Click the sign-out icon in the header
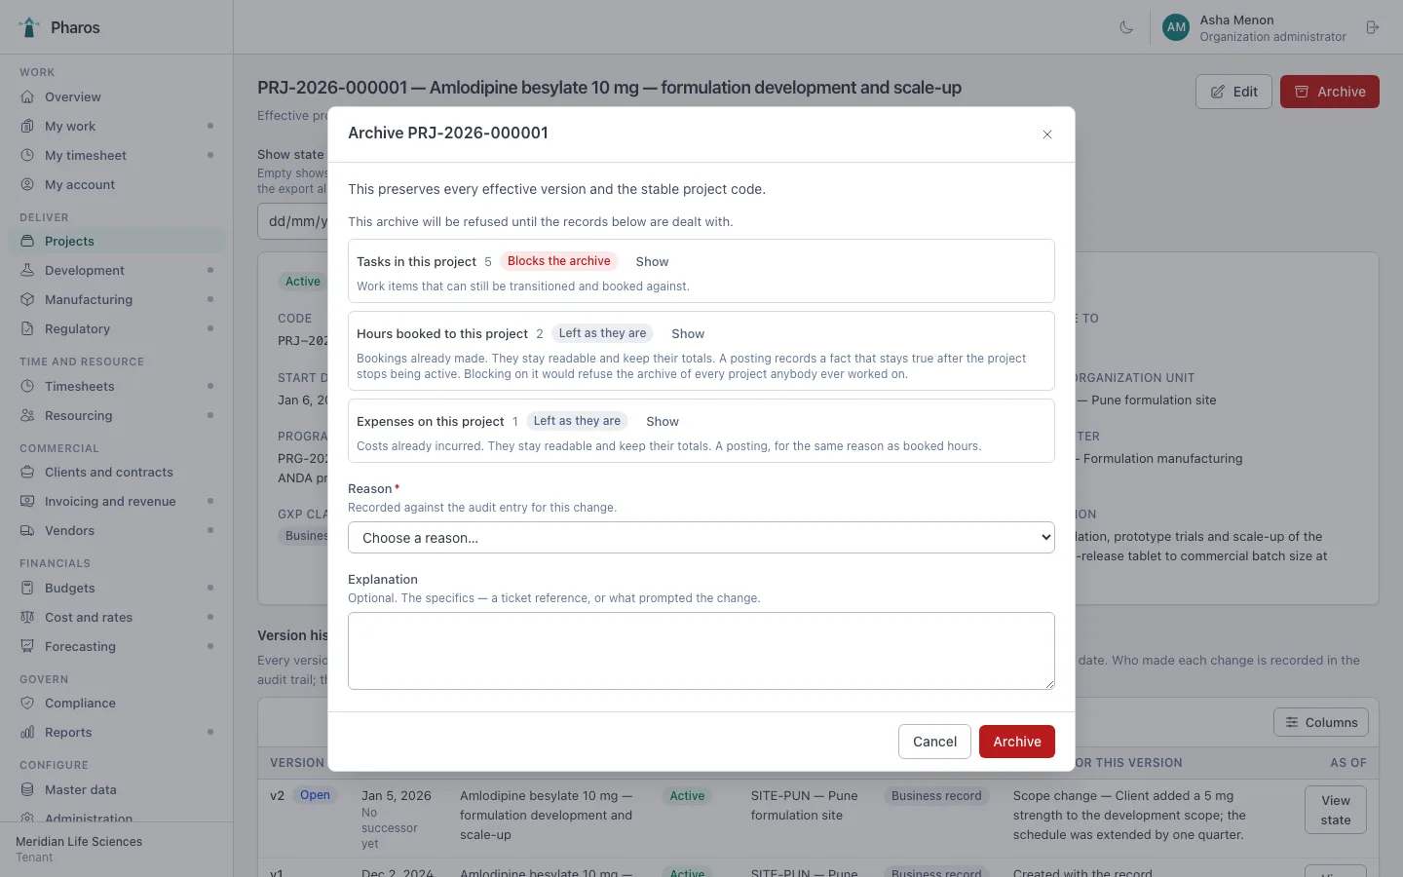Screen dimensions: 1403x877 coord(1373,27)
